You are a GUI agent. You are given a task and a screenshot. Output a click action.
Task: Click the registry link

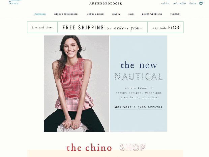click(165, 3)
